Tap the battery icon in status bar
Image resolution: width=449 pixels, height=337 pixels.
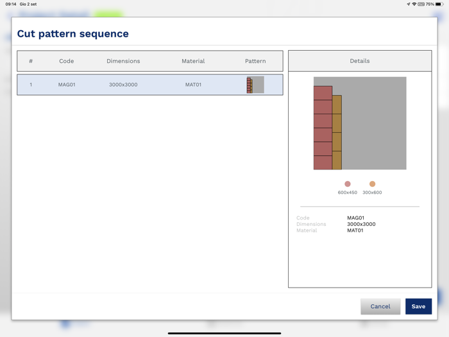point(439,4)
